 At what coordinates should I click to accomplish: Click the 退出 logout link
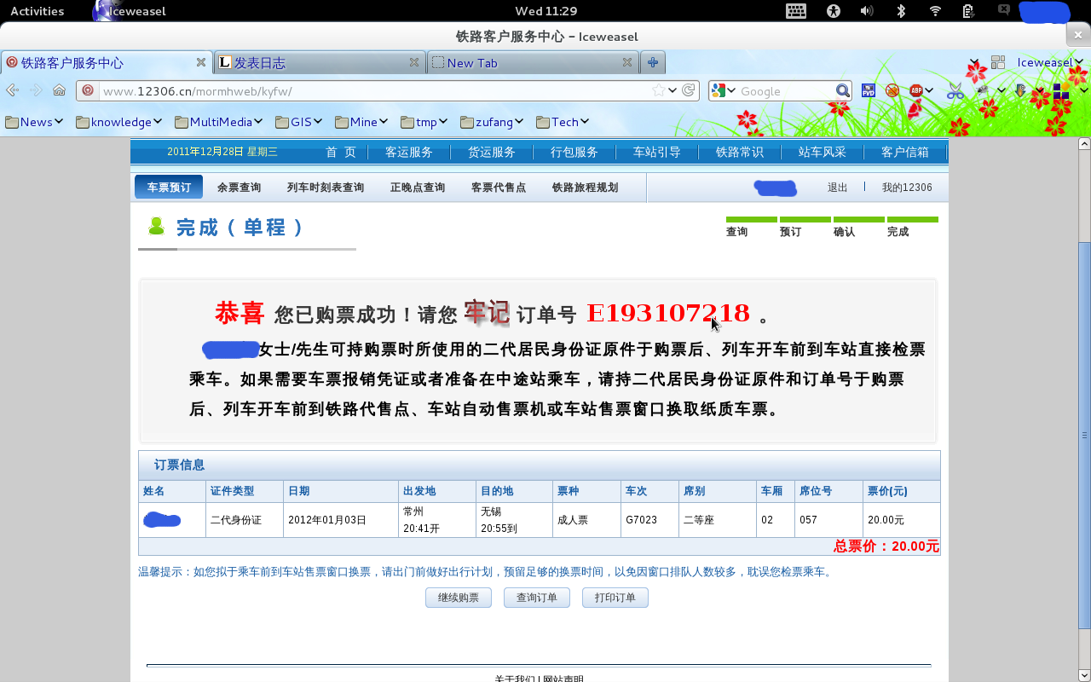tap(837, 188)
